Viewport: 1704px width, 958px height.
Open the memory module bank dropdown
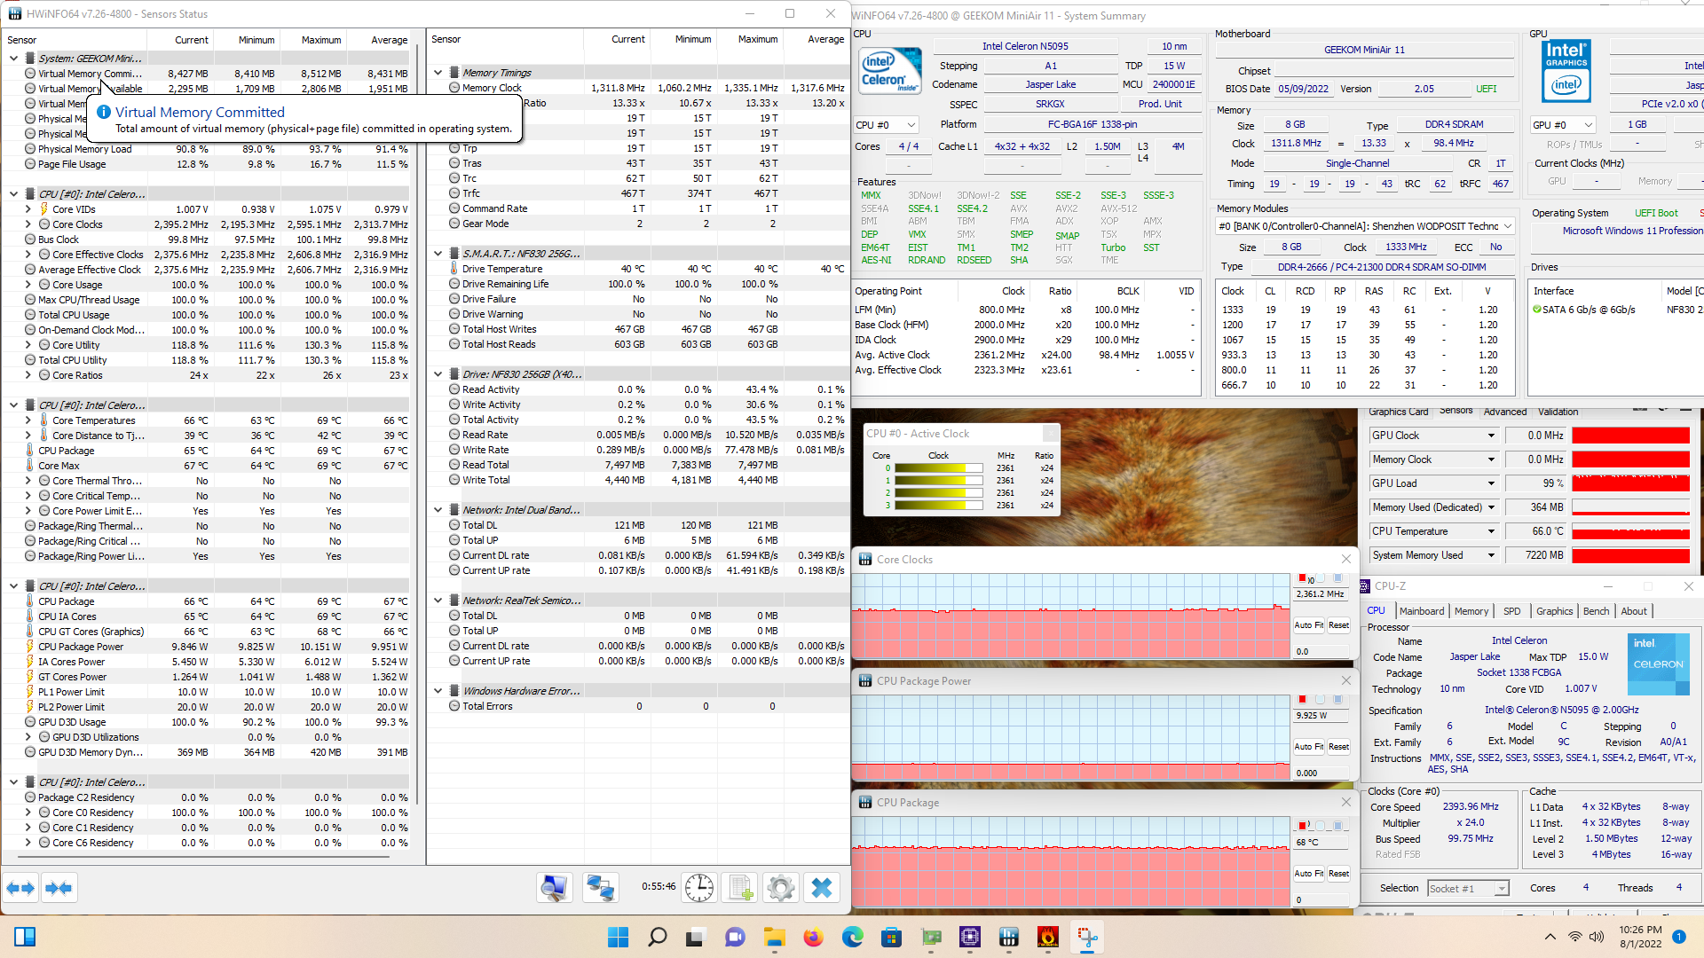click(1365, 226)
